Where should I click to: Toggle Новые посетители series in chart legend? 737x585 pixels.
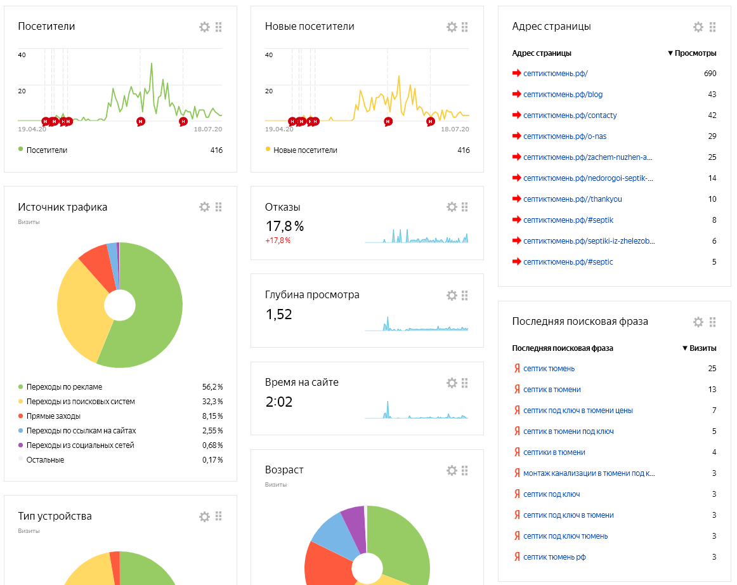pyautogui.click(x=301, y=150)
